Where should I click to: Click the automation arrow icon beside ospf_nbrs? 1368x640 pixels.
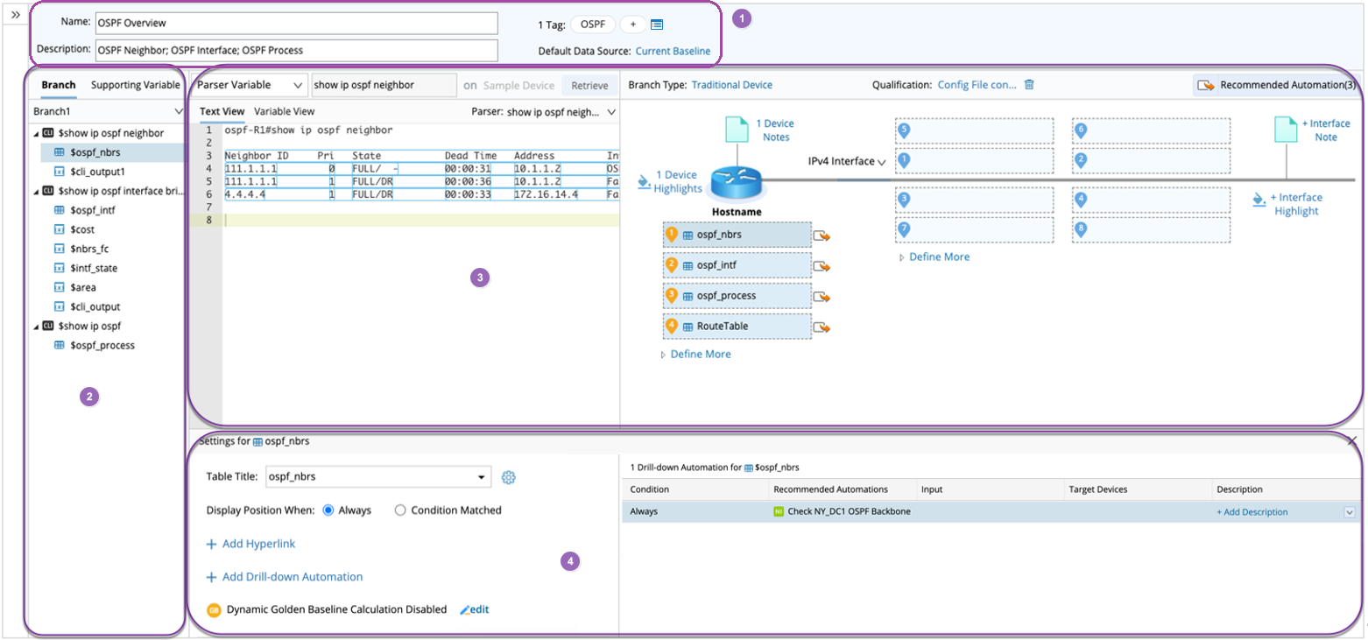click(822, 236)
